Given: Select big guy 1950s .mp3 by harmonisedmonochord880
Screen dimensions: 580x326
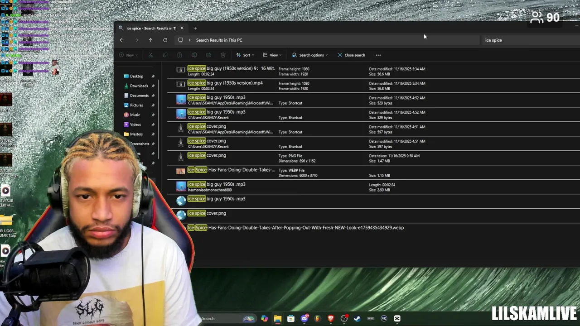Looking at the screenshot, I should pos(374,187).
